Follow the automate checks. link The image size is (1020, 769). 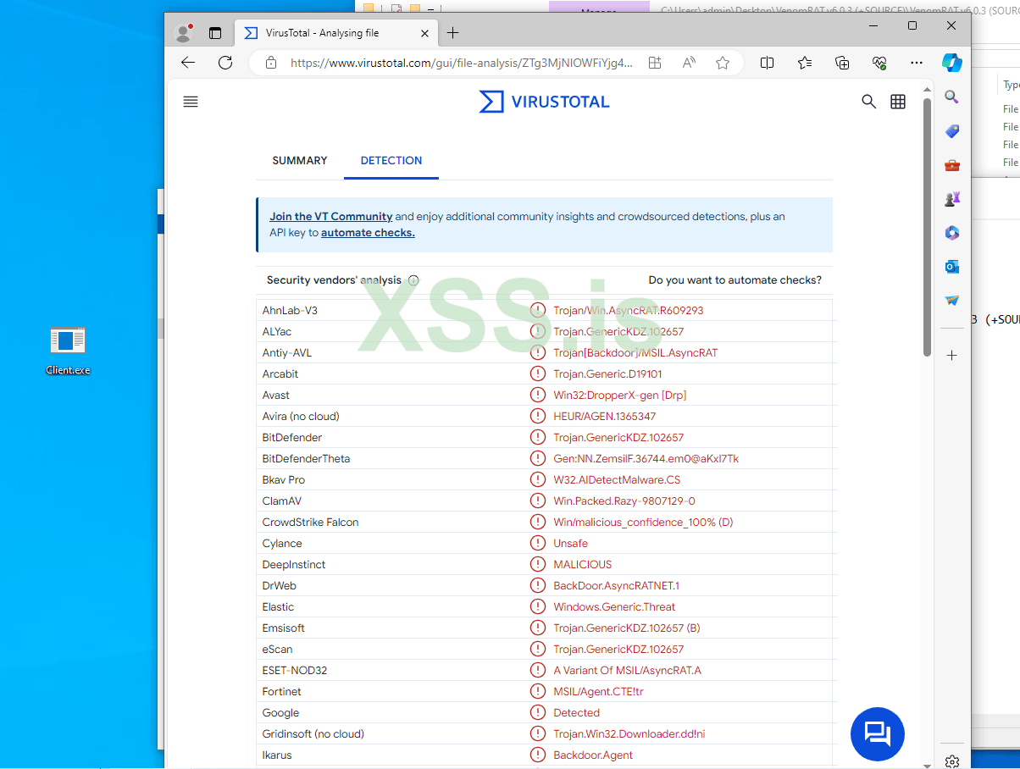368,233
